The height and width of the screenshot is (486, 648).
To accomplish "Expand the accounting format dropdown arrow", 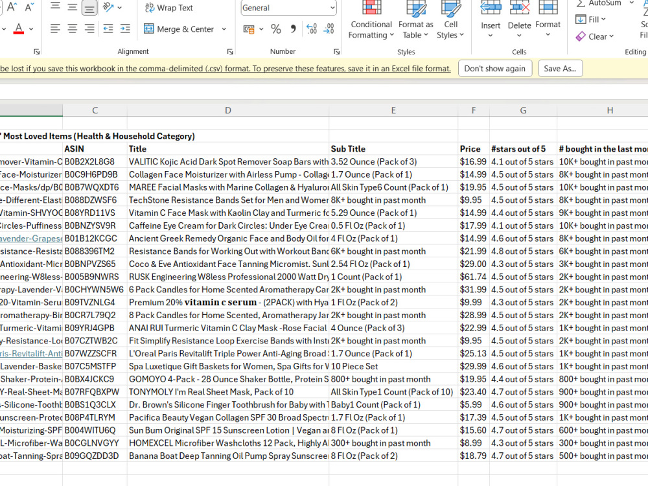I will (261, 29).
